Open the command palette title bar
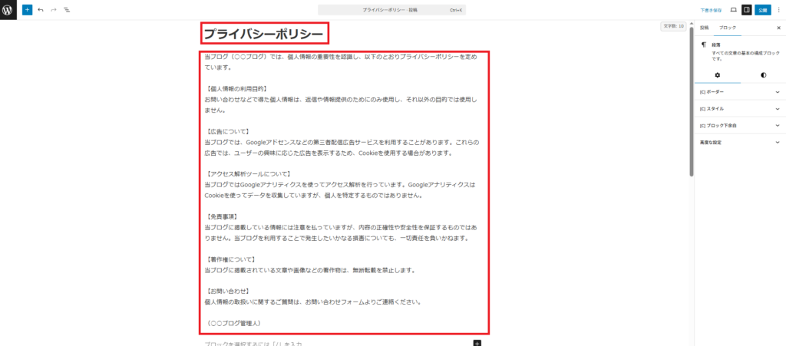786x346 pixels. pos(392,10)
